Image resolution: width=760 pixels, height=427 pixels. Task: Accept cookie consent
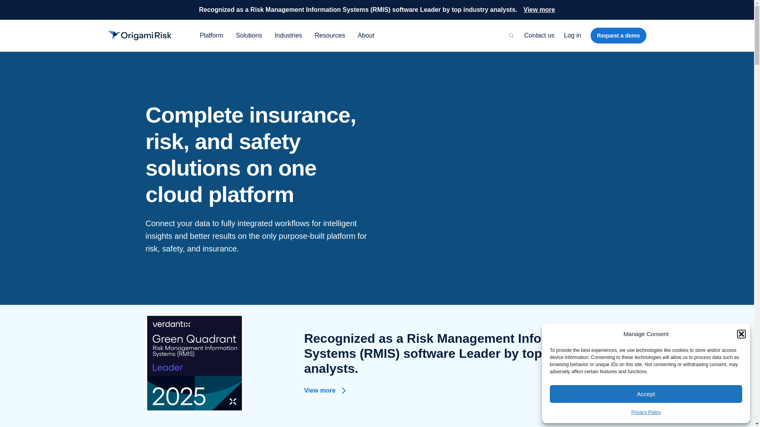646,394
